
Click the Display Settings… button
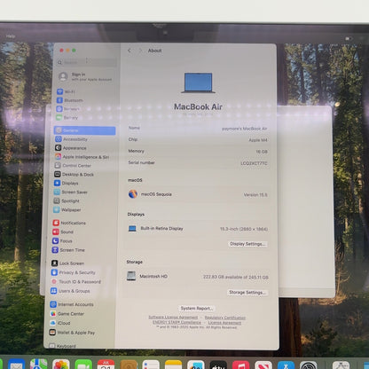click(247, 244)
